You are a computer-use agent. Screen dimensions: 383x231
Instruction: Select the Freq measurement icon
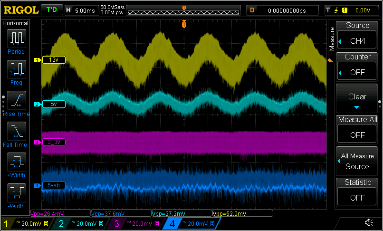[x=16, y=69]
